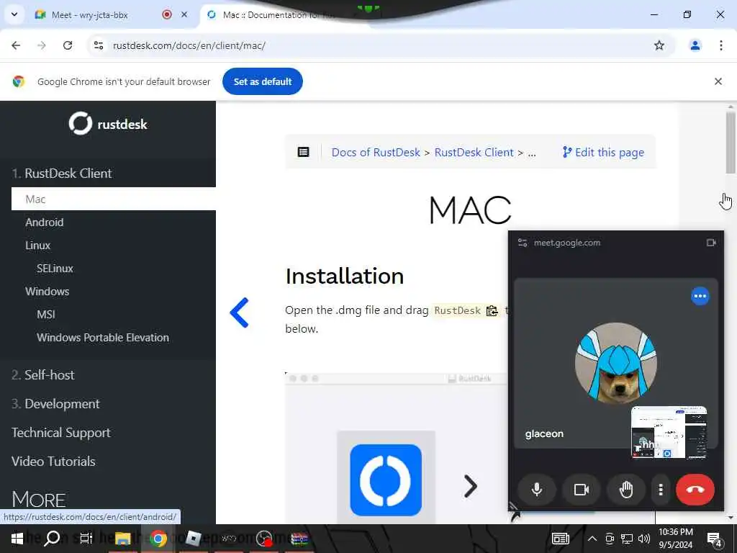Open News and interests taskbar widget
Image resolution: width=737 pixels, height=553 pixels.
click(560, 539)
